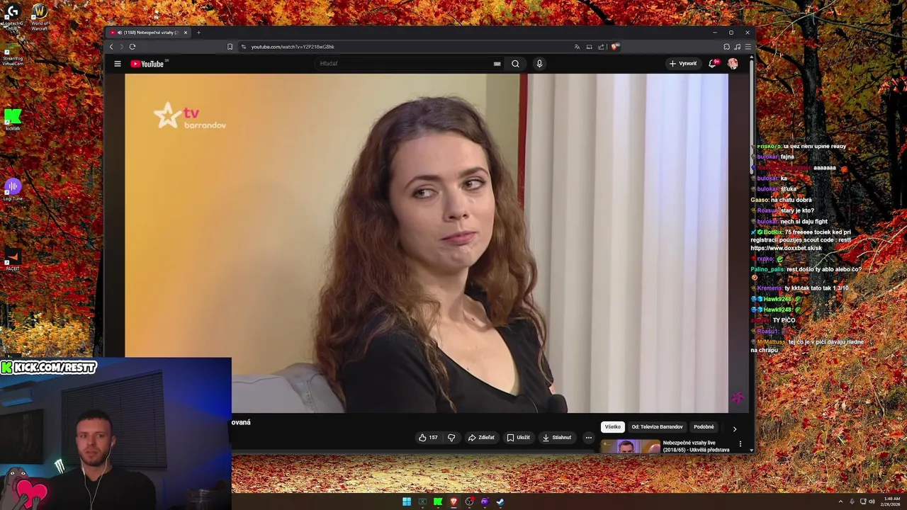Open the Logitech G HUB desktop shortcut
The width and height of the screenshot is (907, 510).
[x=12, y=17]
